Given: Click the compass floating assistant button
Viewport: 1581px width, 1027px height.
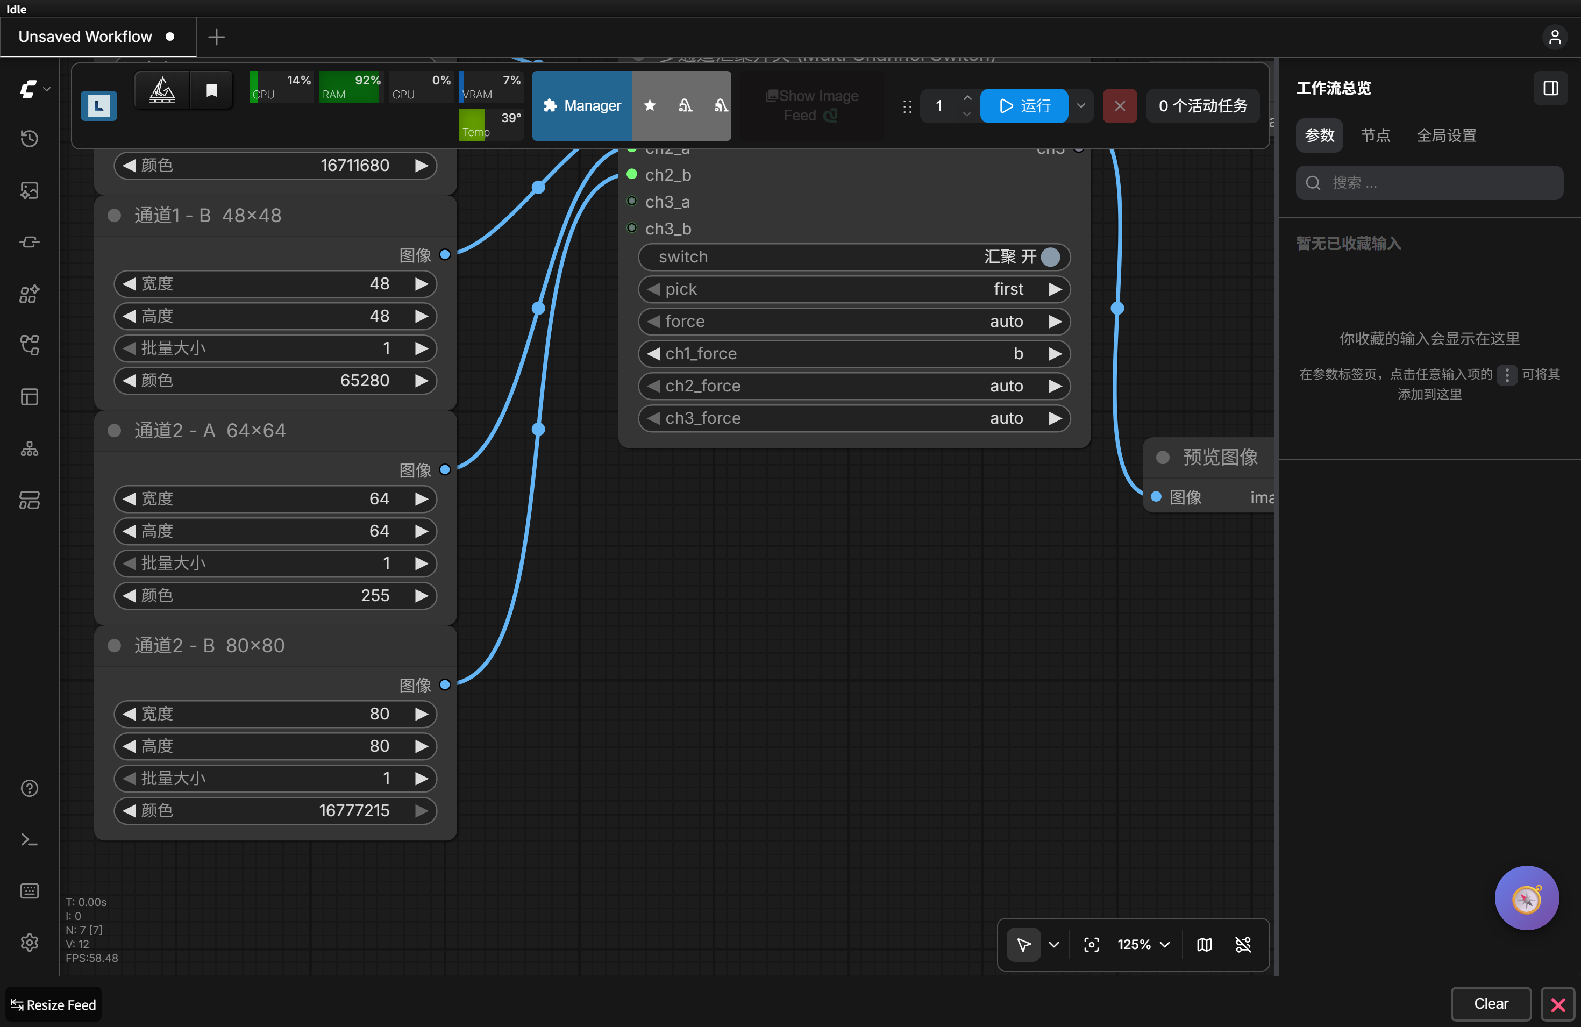Looking at the screenshot, I should (x=1527, y=898).
